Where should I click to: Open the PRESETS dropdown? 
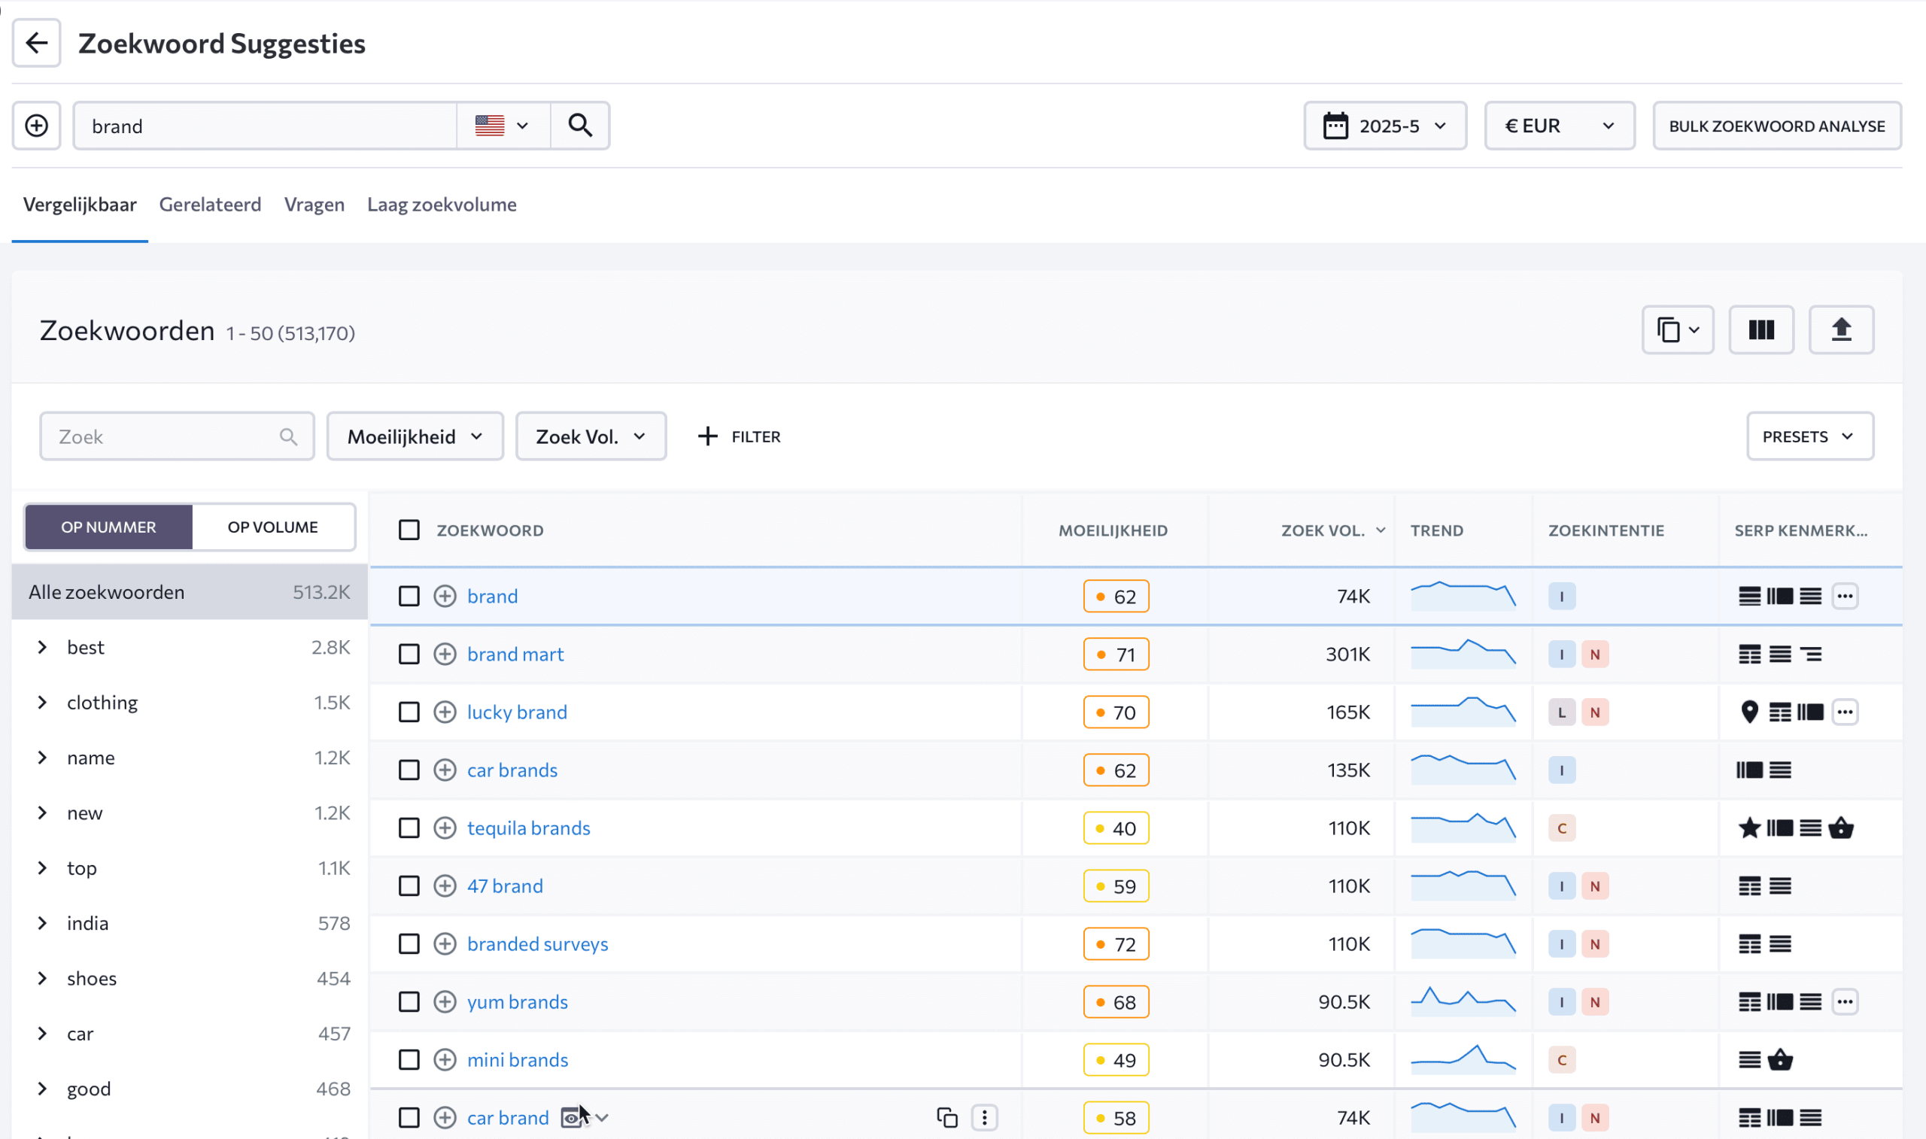tap(1810, 437)
